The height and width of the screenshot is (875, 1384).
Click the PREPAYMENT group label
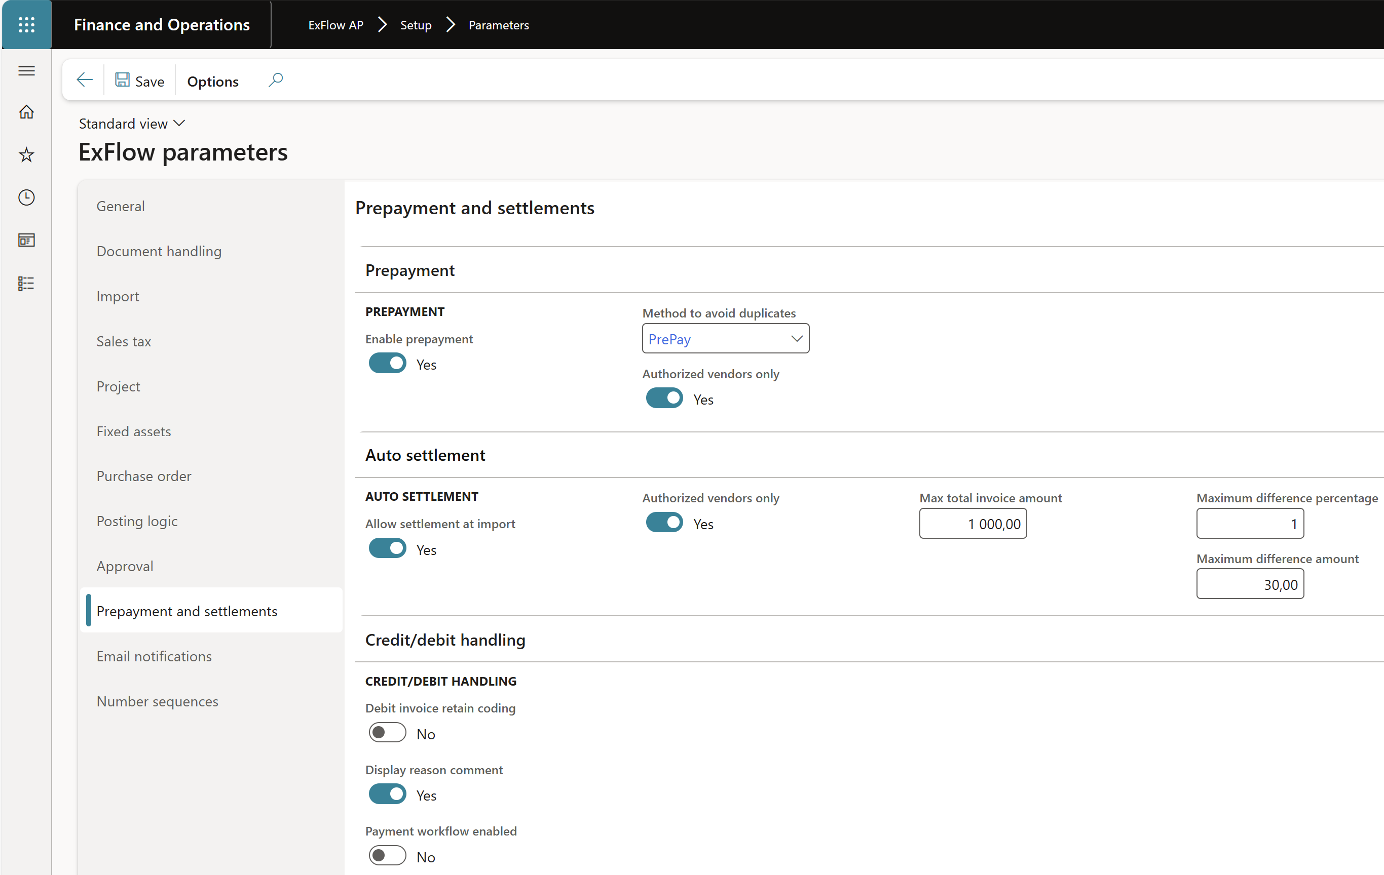click(x=404, y=311)
